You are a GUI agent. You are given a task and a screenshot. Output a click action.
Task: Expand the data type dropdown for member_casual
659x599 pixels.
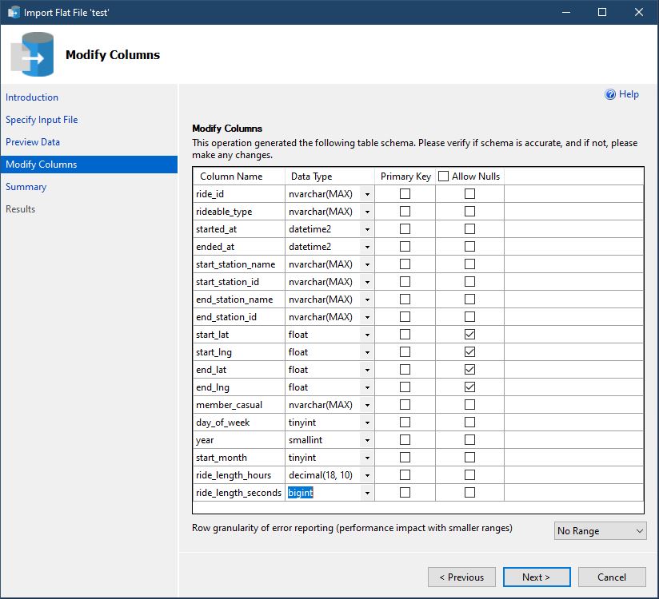coord(367,405)
